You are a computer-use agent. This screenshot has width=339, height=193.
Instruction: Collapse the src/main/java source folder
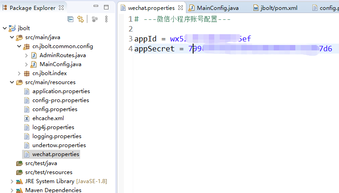pos(12,37)
